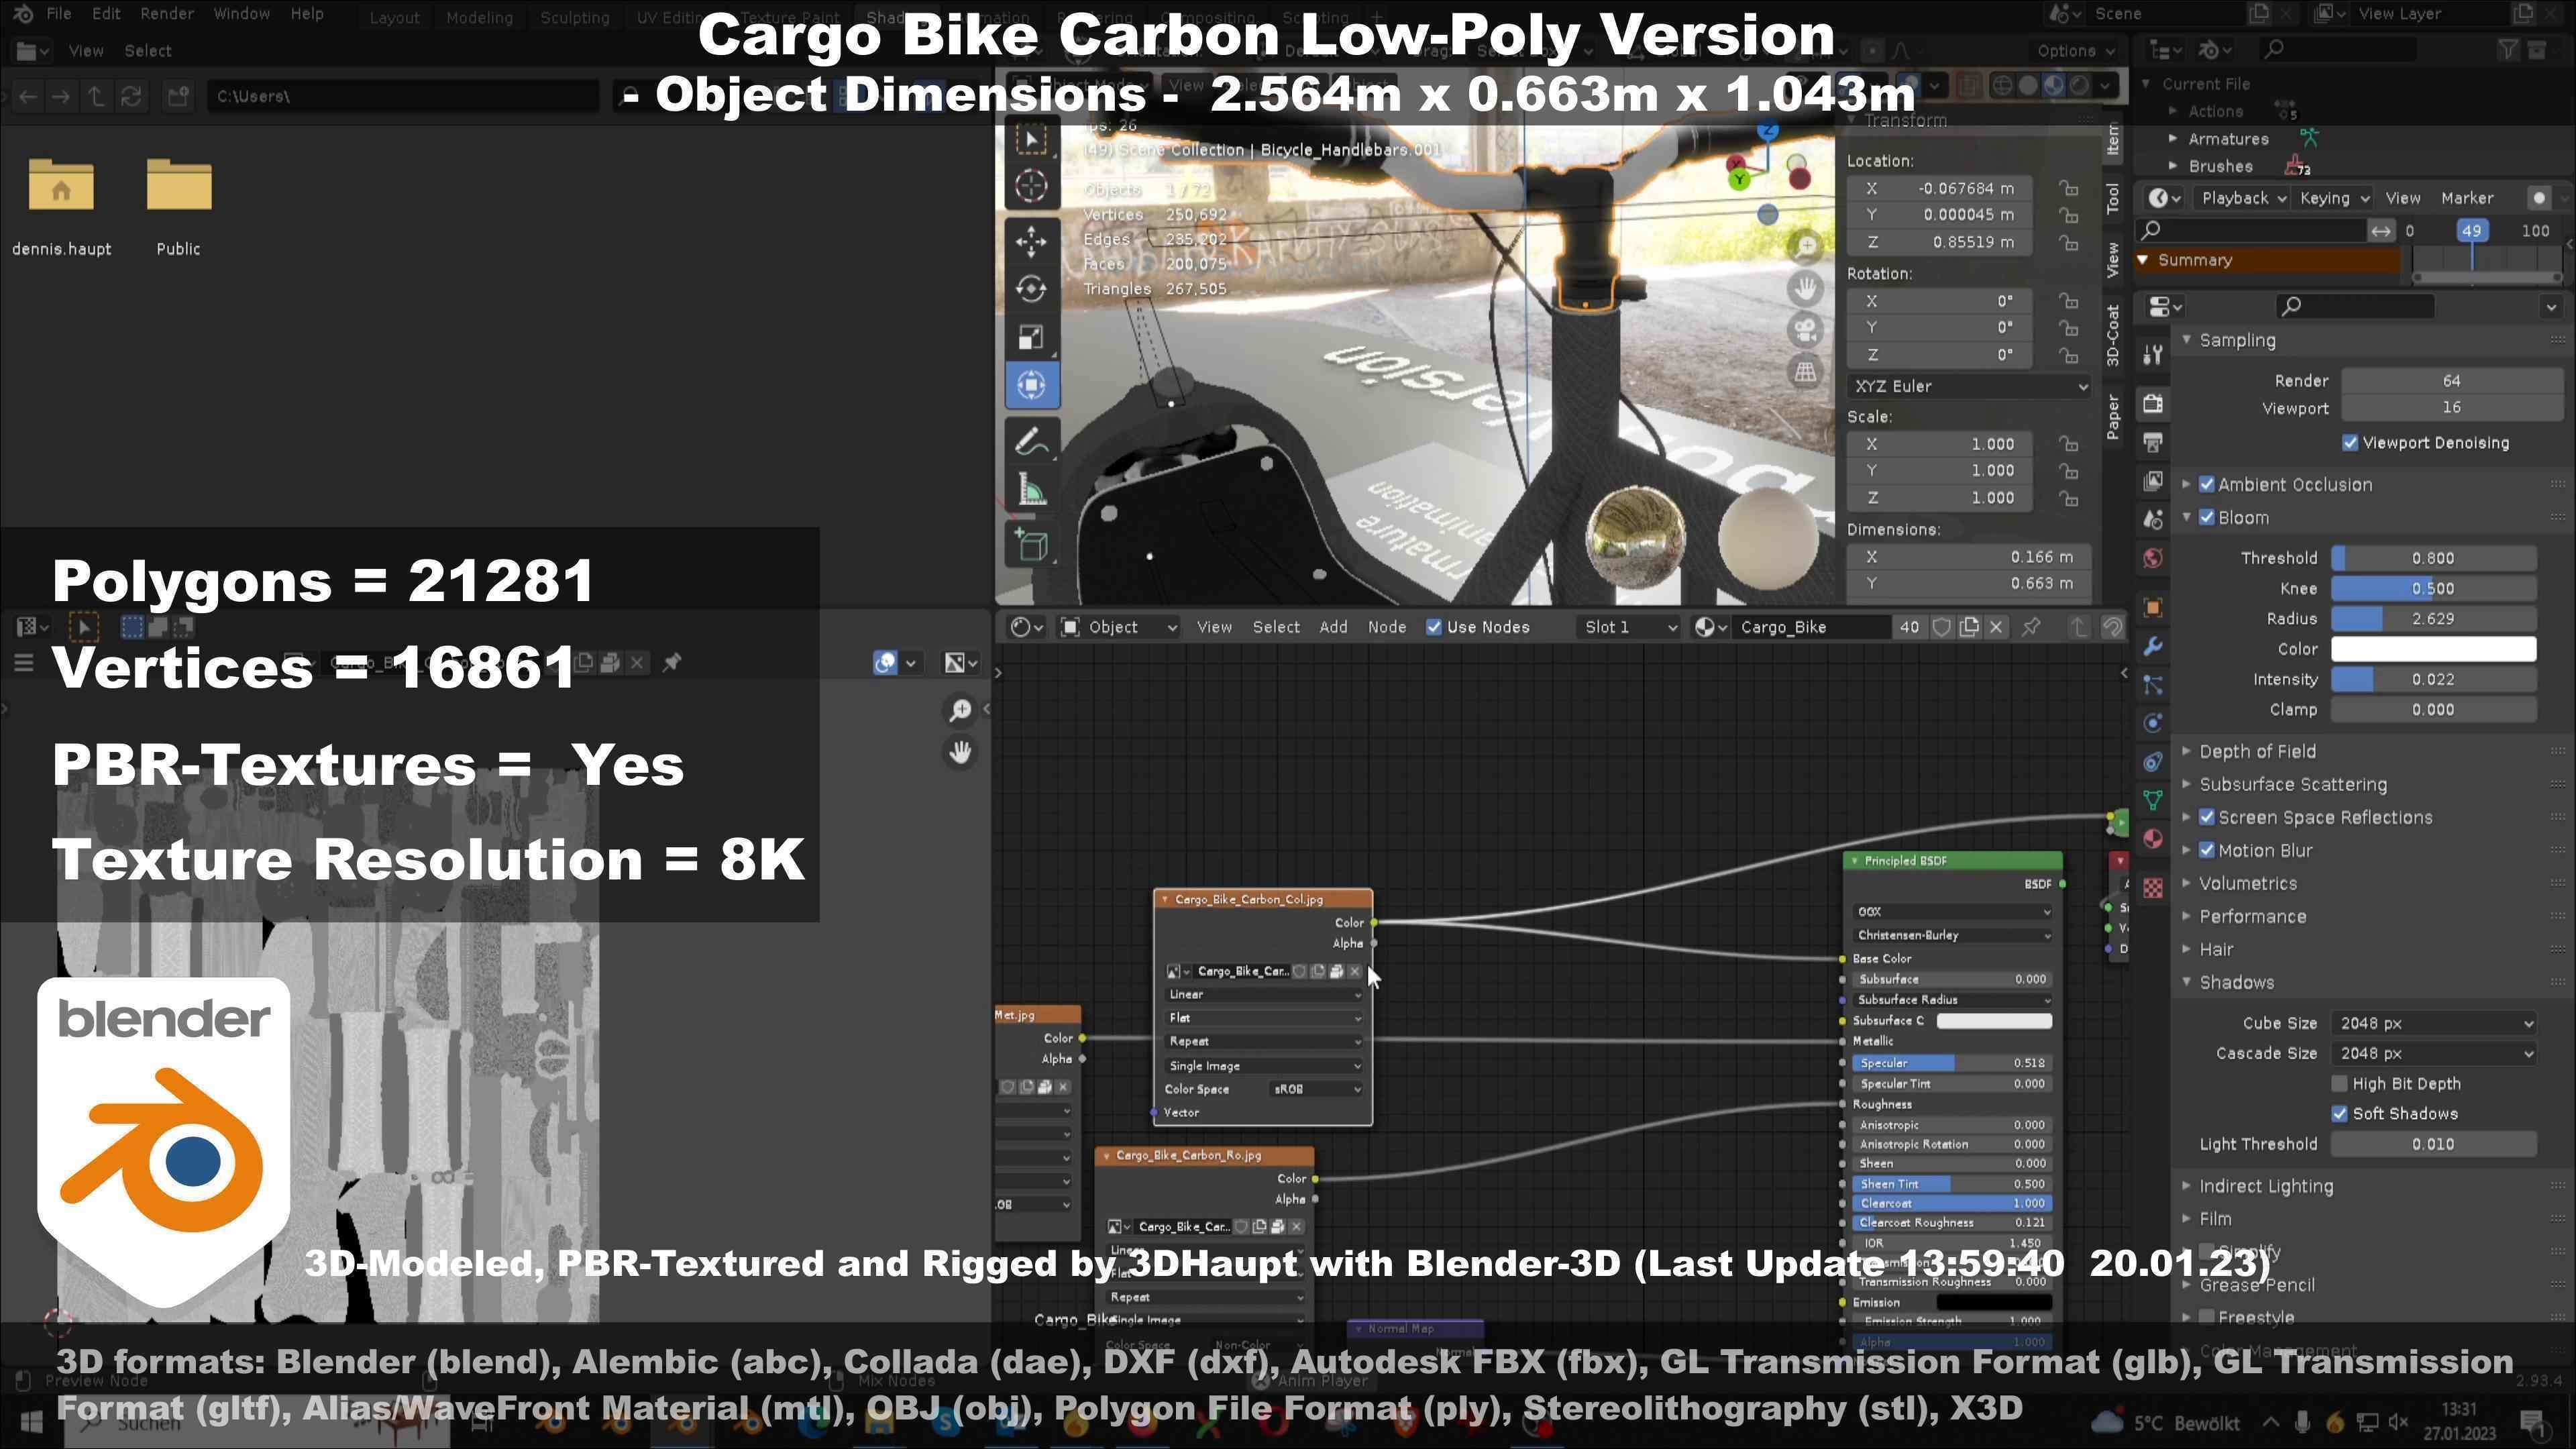The height and width of the screenshot is (1449, 2576).
Task: Adjust Bloom Radius slider
Action: 2434,619
